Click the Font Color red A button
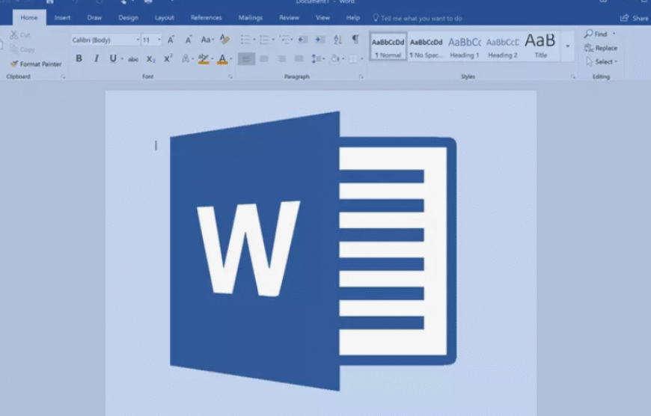Image resolution: width=651 pixels, height=416 pixels. (223, 59)
